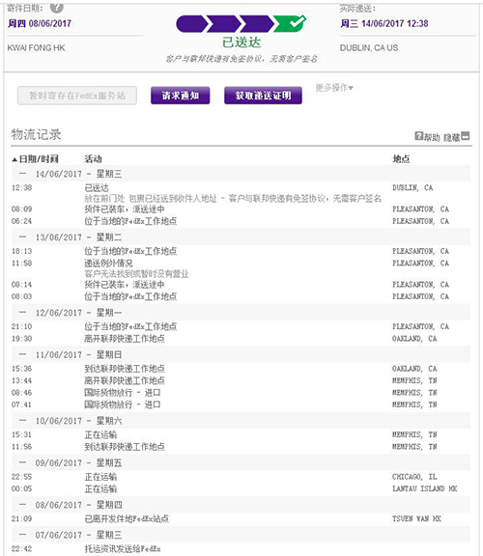
Task: Collapse the 08/06/2017 星期四 date group
Action: [x=23, y=504]
